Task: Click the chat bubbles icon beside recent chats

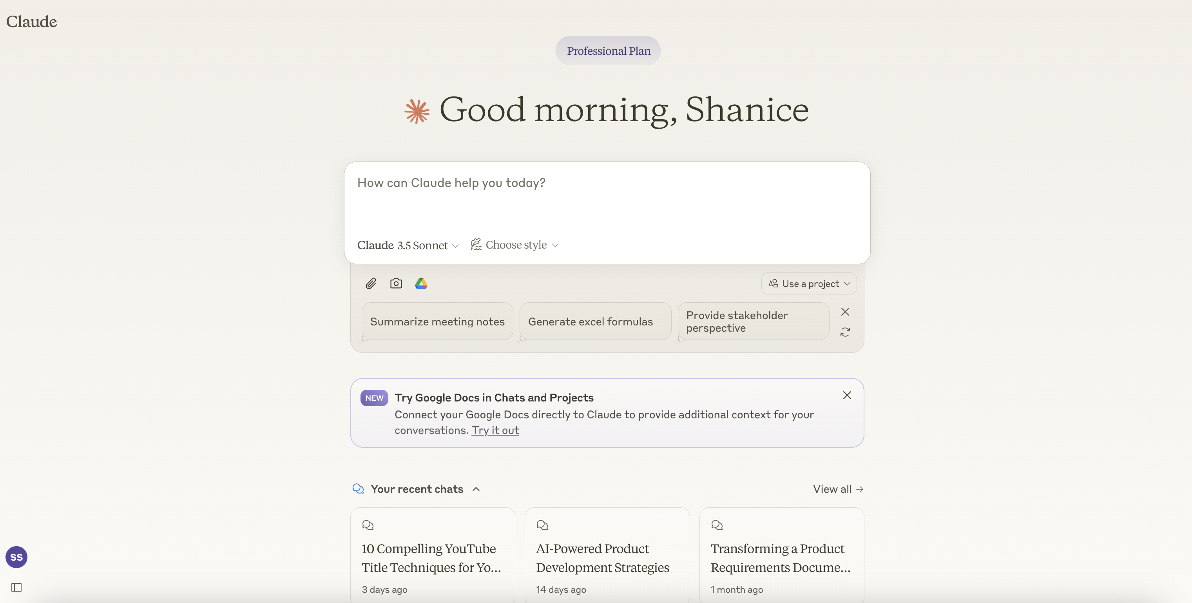Action: coord(358,489)
